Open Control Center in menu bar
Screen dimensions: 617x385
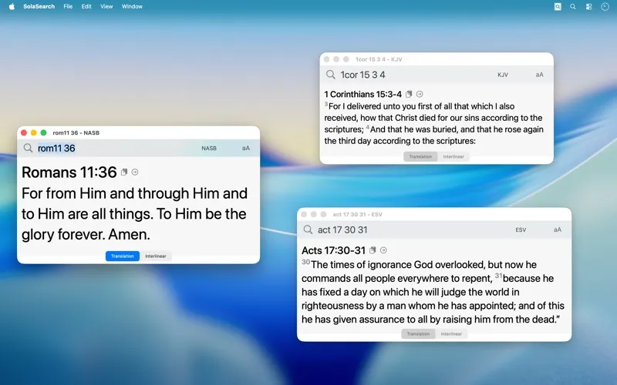588,7
